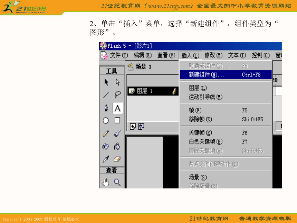Open the 查看(V) menu
This screenshot has height=223, width=297.
click(x=166, y=55)
